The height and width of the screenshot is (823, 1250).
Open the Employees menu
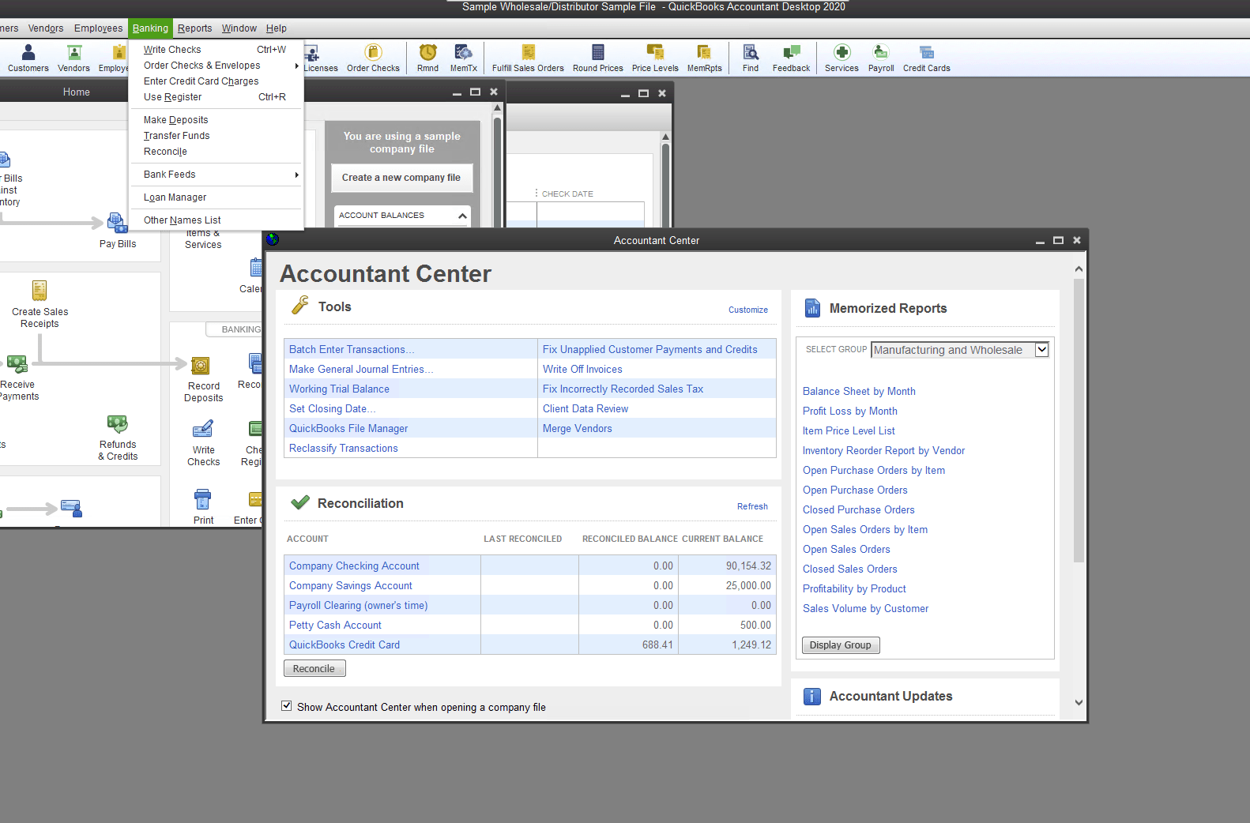(x=98, y=28)
